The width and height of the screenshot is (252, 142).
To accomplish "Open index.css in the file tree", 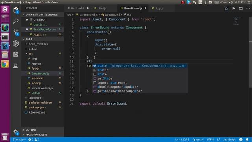I will coord(43,78).
